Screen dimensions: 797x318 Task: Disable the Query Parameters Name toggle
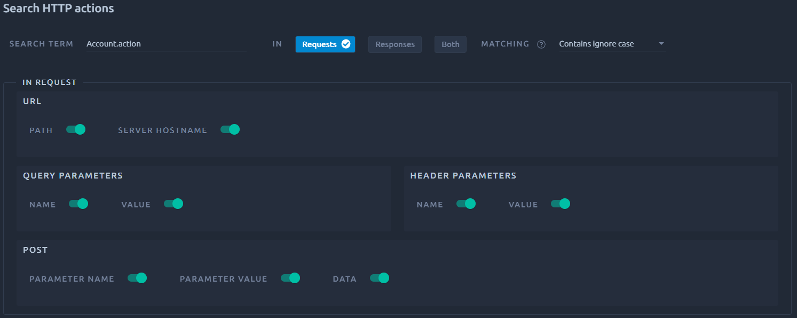click(78, 204)
